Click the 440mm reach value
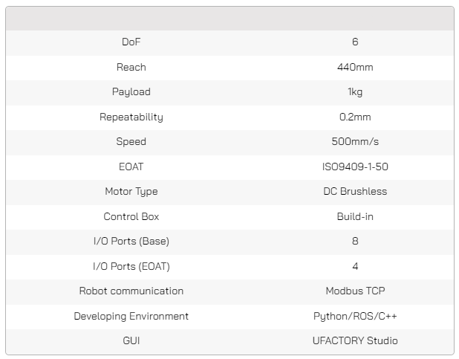 [x=354, y=67]
